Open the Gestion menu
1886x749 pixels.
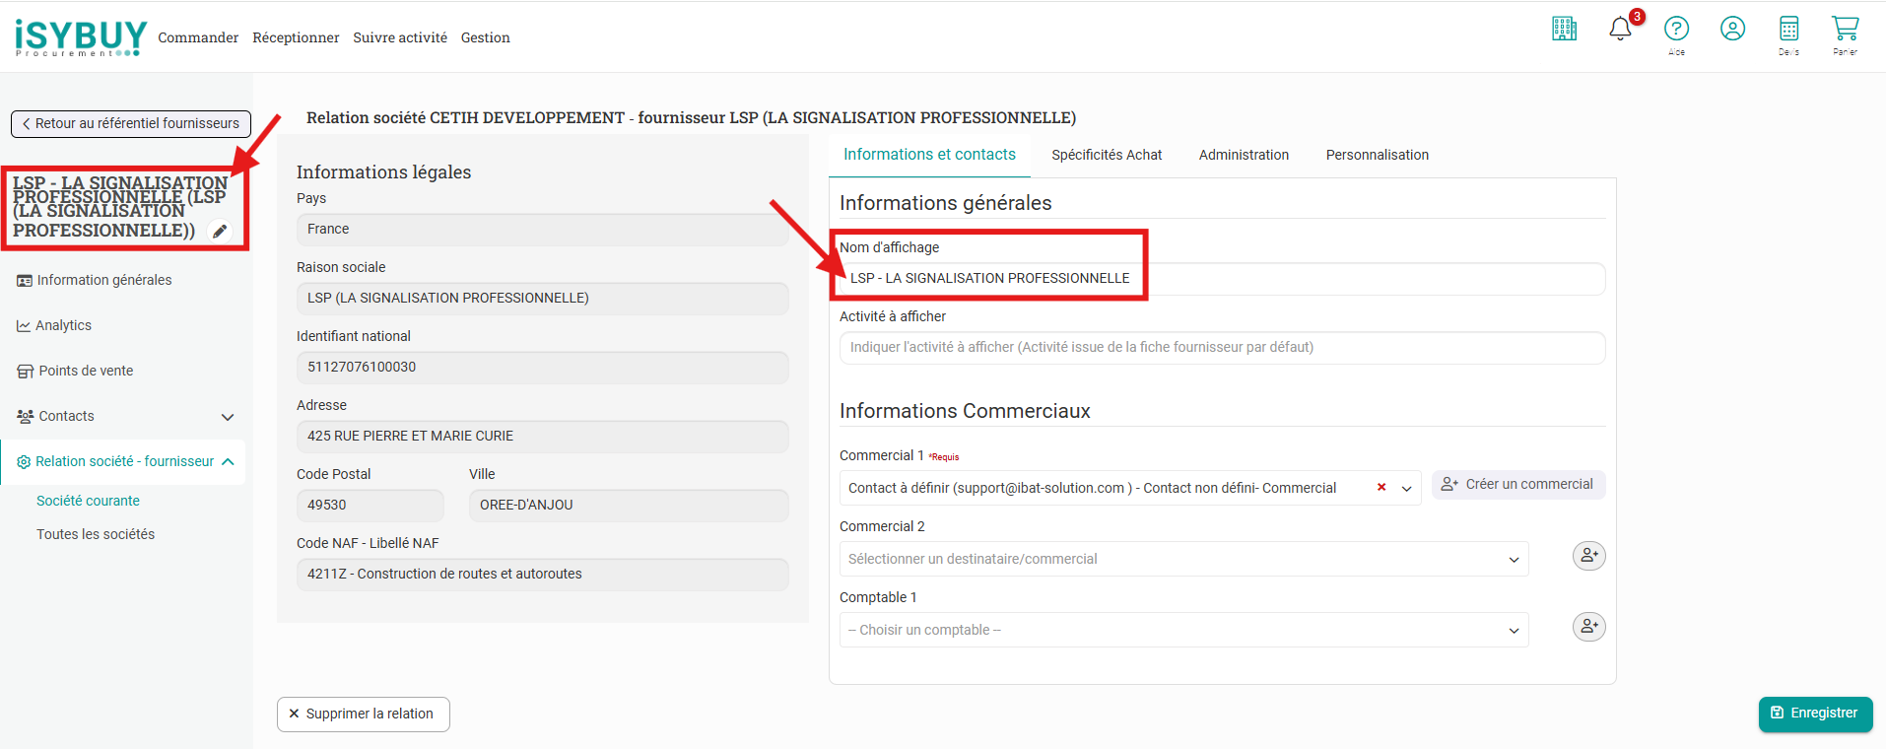pyautogui.click(x=486, y=37)
